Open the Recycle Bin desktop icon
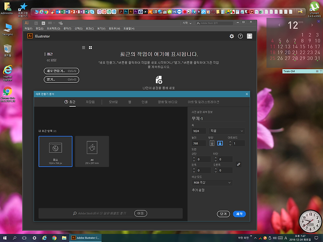This screenshot has height=242, width=323. [8, 50]
